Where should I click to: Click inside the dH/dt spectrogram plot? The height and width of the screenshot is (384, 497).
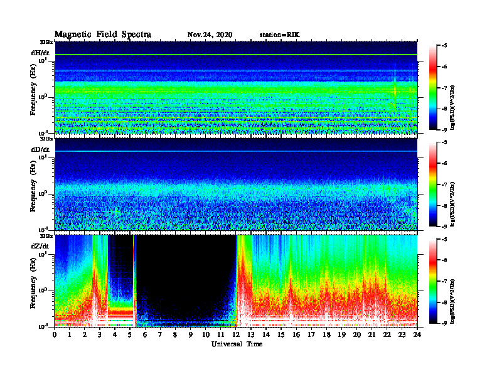pyautogui.click(x=236, y=87)
